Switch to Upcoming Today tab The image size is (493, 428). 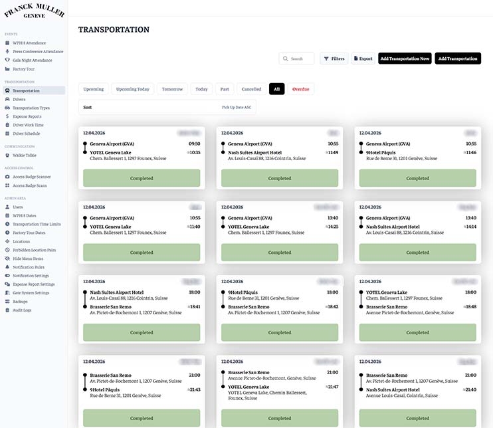pyautogui.click(x=133, y=89)
